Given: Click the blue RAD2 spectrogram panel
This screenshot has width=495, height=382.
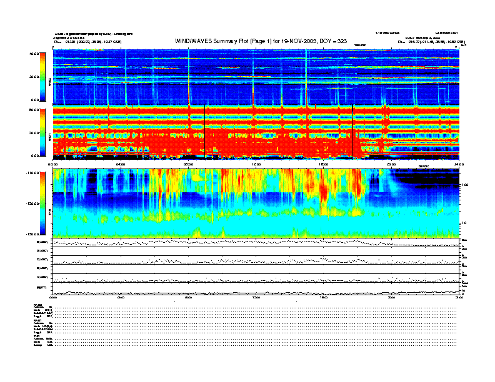Looking at the screenshot, I should click(256, 77).
